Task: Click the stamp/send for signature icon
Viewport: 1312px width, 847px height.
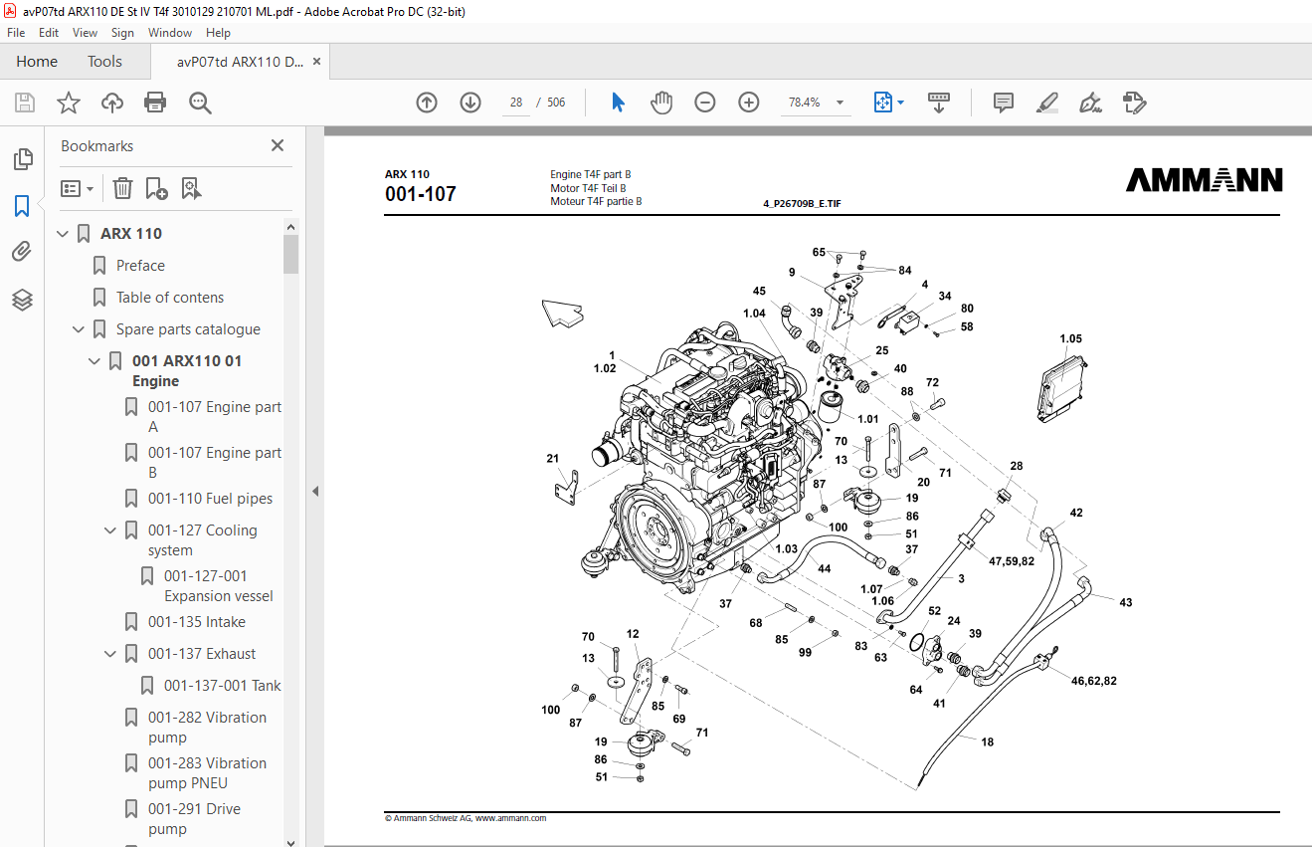Action: pos(1134,103)
